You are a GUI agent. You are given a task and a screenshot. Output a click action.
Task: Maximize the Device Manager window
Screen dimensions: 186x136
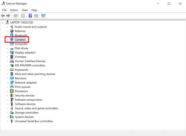tap(169, 4)
